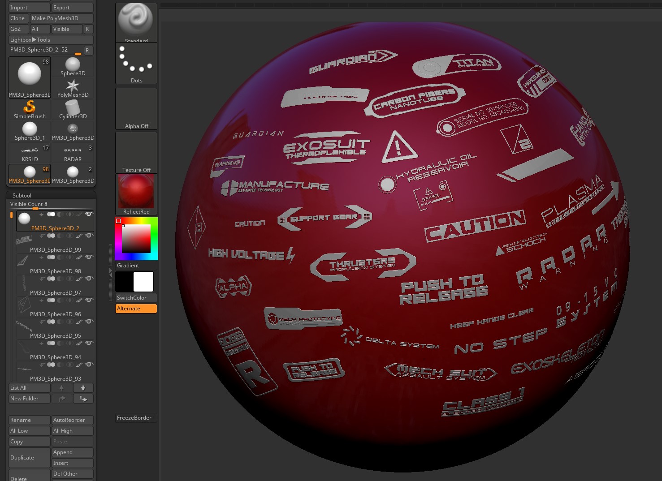The height and width of the screenshot is (481, 662).
Task: Create a New Folder for subtools
Action: coord(30,399)
